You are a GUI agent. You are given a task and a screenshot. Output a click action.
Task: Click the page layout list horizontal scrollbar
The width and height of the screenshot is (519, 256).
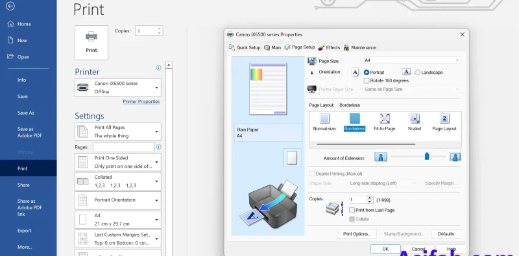pyautogui.click(x=366, y=145)
